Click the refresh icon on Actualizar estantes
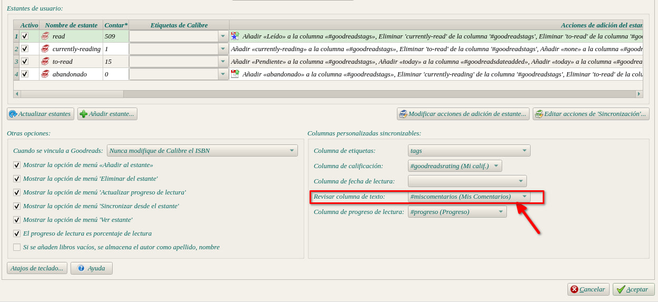The height and width of the screenshot is (302, 658). [x=13, y=114]
